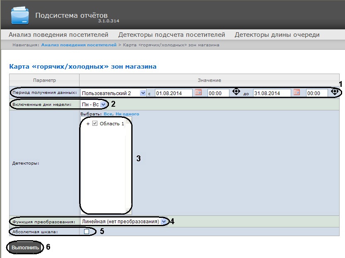The image size is (345, 258).
Task: Open the Пн - Вс weekdays dropdown
Action: pos(103,105)
